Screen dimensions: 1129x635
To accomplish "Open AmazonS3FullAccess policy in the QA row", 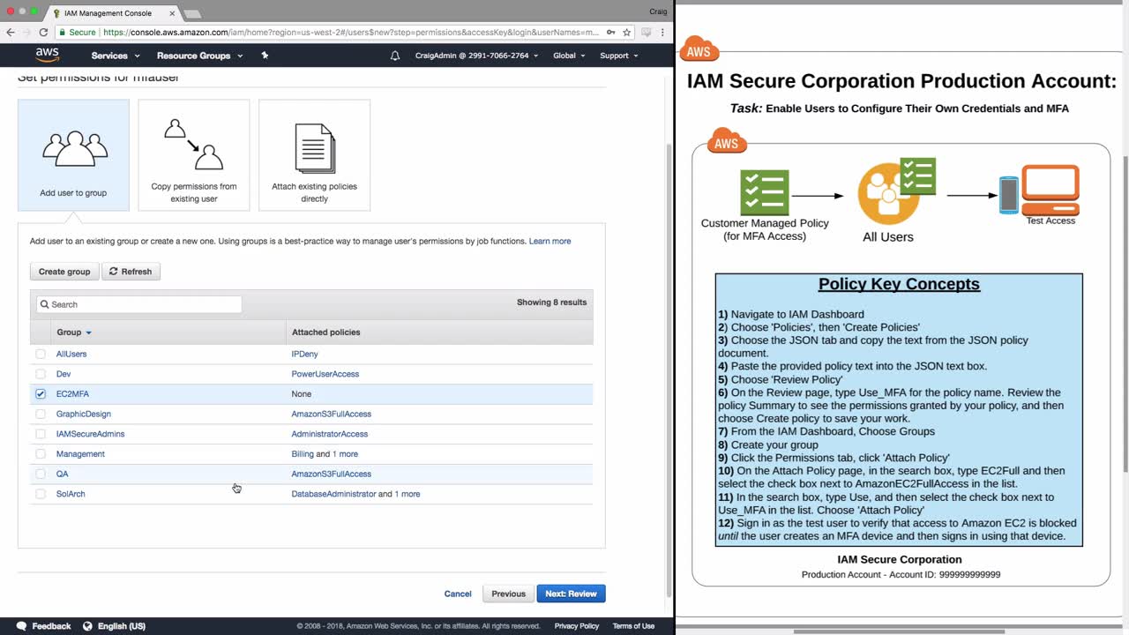I will (x=332, y=474).
